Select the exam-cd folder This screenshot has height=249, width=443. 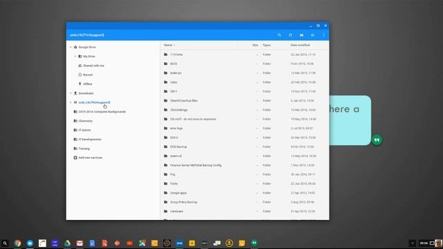244,156
